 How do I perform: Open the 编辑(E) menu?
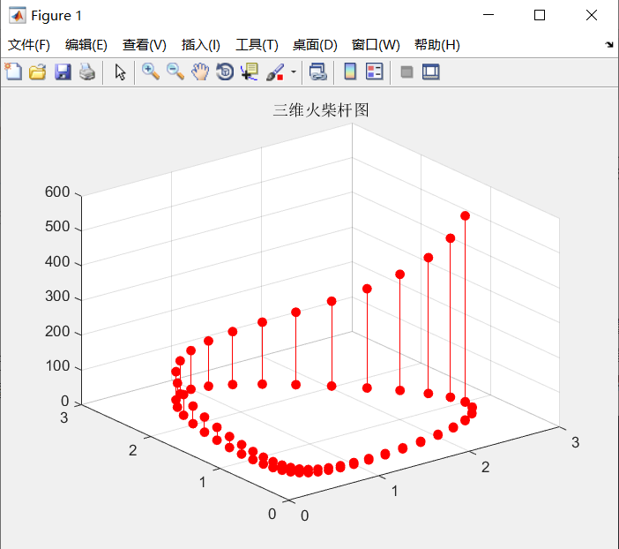pos(86,45)
